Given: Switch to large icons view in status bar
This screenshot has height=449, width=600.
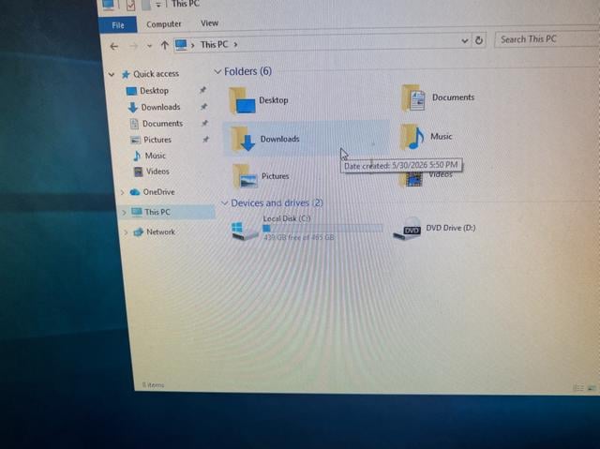Looking at the screenshot, I should coord(592,388).
